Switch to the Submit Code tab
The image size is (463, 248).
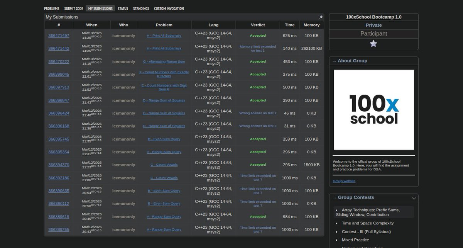(73, 8)
